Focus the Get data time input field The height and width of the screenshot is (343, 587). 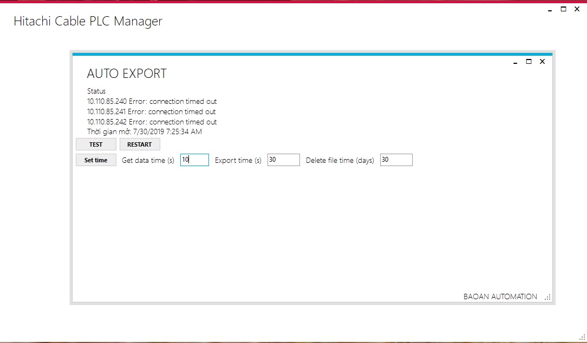pos(194,160)
